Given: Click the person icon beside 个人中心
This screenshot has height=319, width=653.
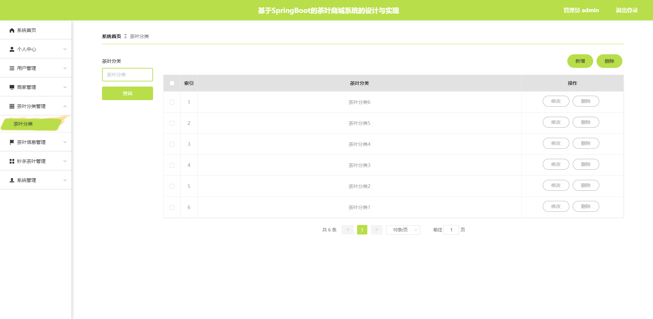Looking at the screenshot, I should point(12,49).
